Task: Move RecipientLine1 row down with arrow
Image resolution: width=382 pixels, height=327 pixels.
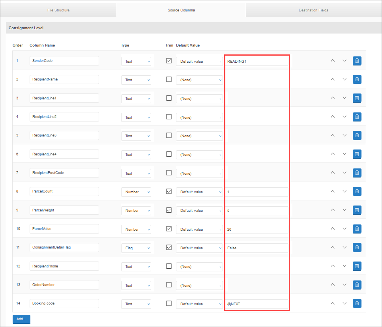Action: click(345, 98)
